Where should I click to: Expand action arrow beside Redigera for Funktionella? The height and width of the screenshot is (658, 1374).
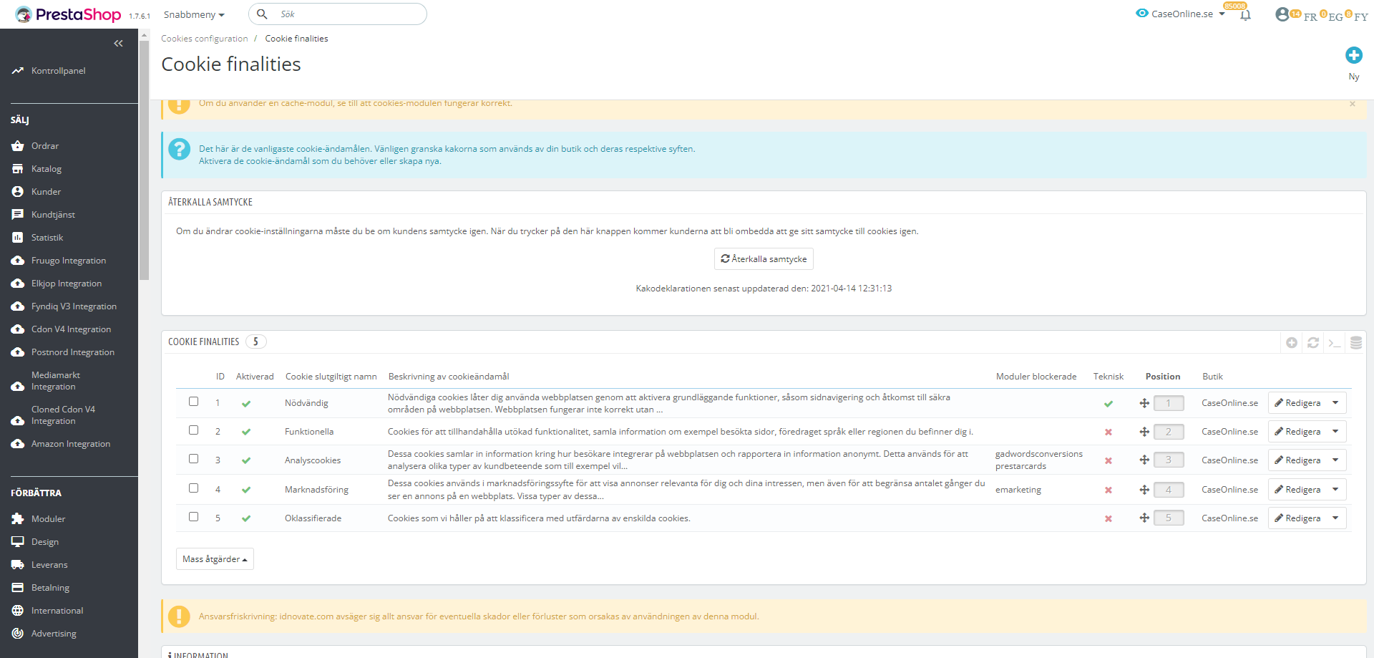point(1335,432)
